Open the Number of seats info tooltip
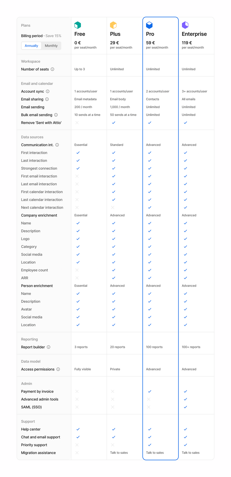Viewport: 231px width, 477px height. 53,69
